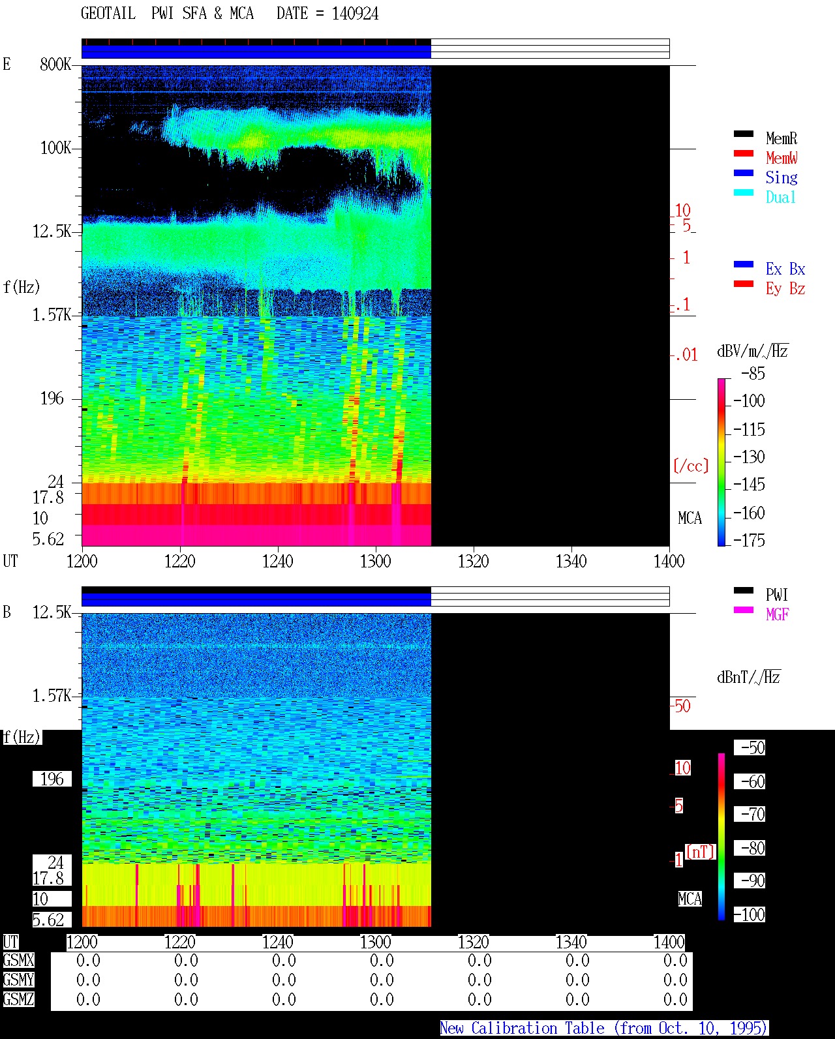835x1039 pixels.
Task: Click the 1400 UT tick under the B panel
Action: (x=669, y=942)
